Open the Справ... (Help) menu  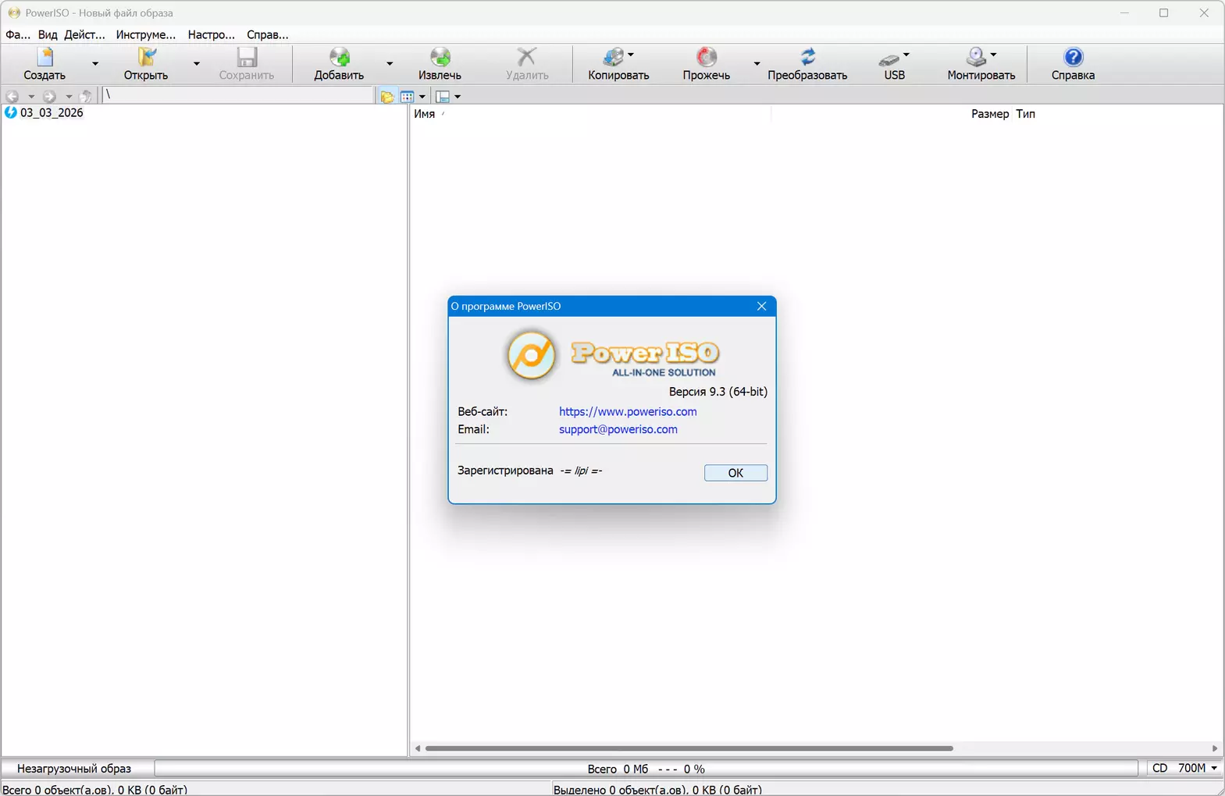(268, 34)
